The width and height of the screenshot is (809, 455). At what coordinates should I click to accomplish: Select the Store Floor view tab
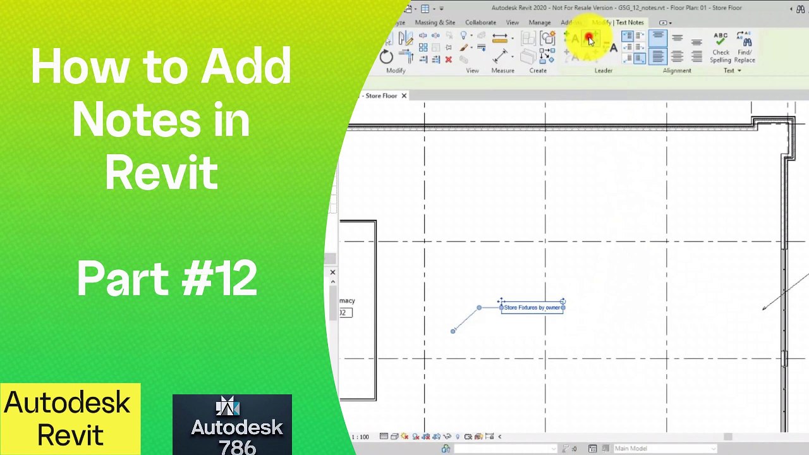coord(381,96)
